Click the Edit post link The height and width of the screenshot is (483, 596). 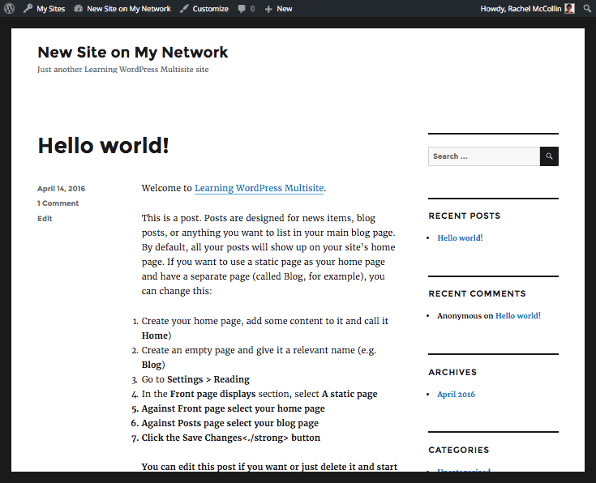point(45,219)
